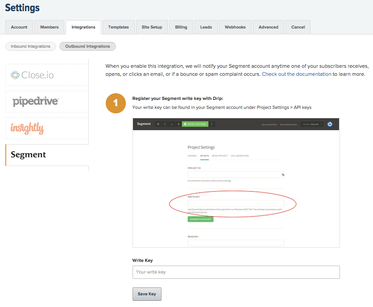
Task: Open the Advanced settings tab
Action: pos(268,27)
